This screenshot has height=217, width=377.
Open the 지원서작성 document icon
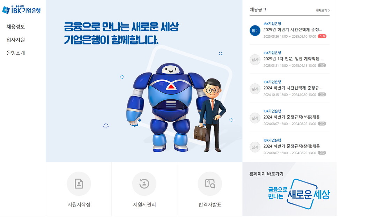click(79, 184)
